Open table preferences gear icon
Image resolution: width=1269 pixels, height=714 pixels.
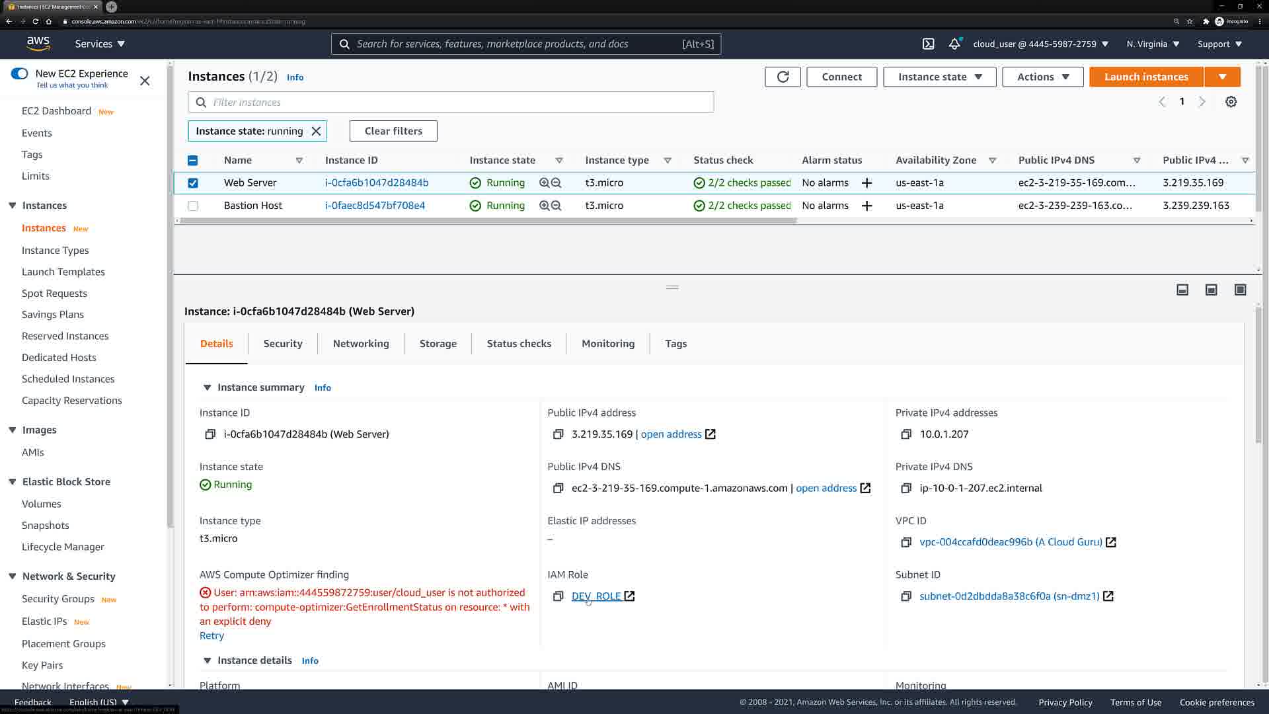coord(1231,102)
